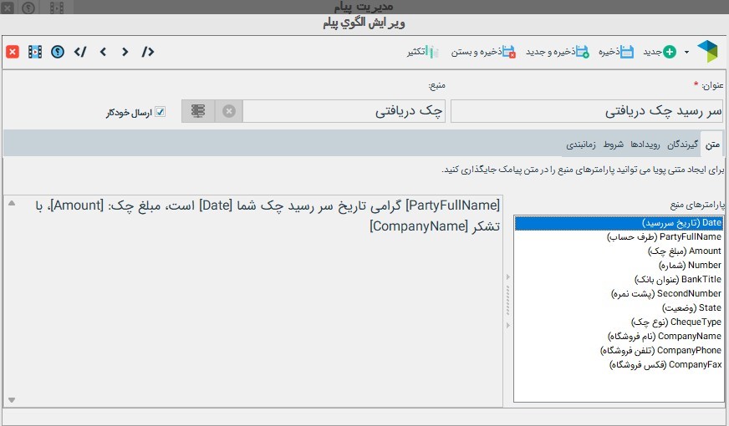Screen dimensions: 729x426
Task: Click the message text scrollbar down arrow
Action: 10,399
